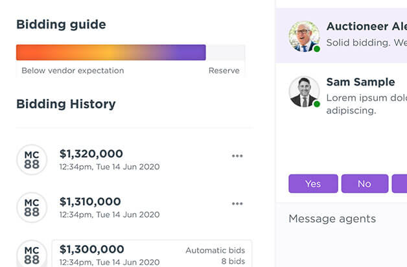Reply Yes to the agent
Viewport: 407px width, 267px height.
tap(313, 183)
